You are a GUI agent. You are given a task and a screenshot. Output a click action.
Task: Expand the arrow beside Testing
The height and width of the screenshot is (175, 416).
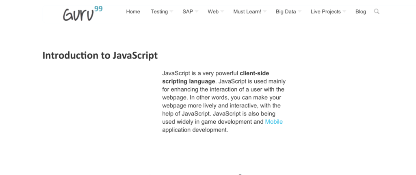171,12
